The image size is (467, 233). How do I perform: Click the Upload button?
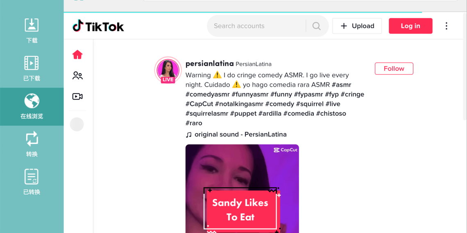(357, 26)
